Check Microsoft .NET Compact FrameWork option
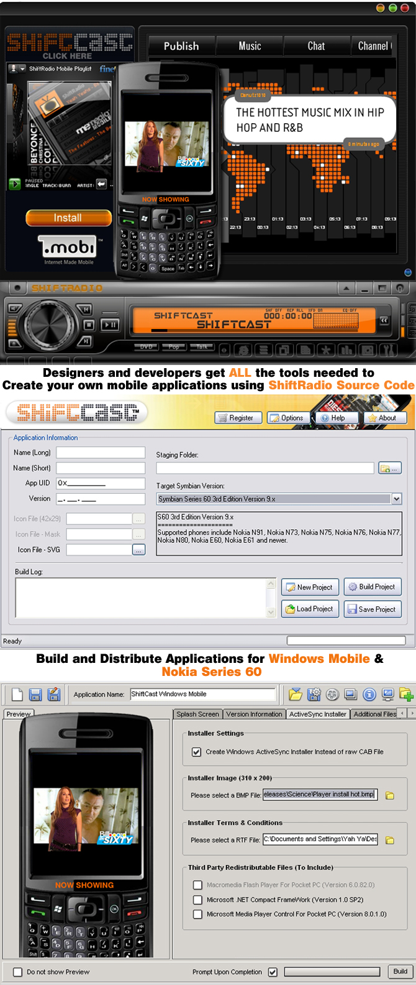 point(197,900)
